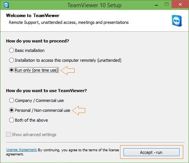The image size is (189, 163).
Task: Click the Welcome to TeamViewer heading
Action: click(33, 16)
